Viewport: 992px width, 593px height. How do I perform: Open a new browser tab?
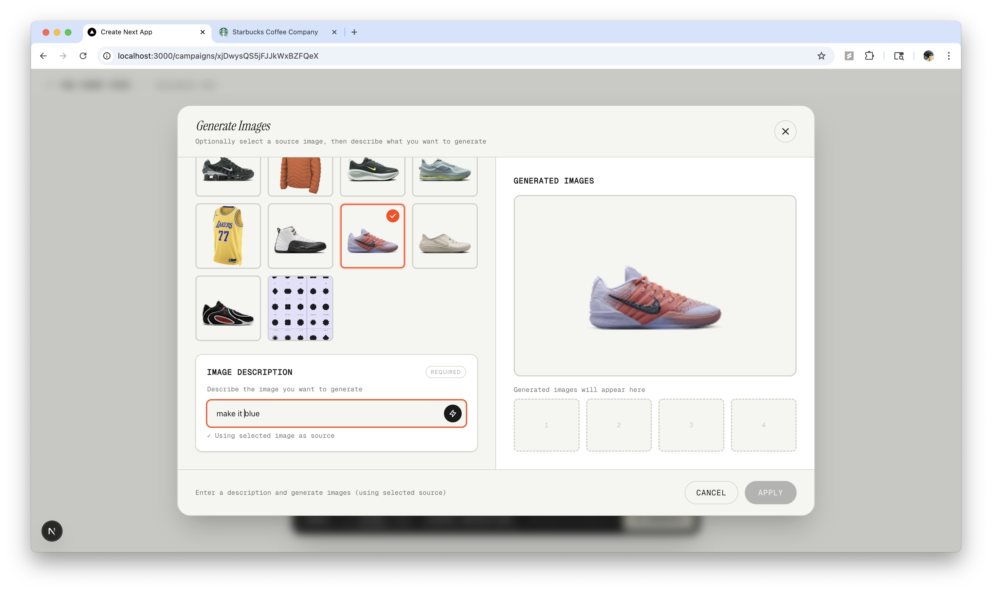[354, 32]
